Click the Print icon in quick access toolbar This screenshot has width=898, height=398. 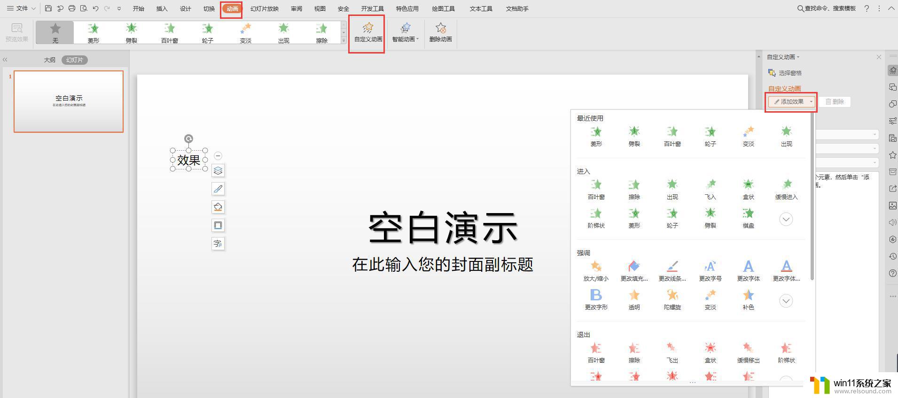[71, 8]
